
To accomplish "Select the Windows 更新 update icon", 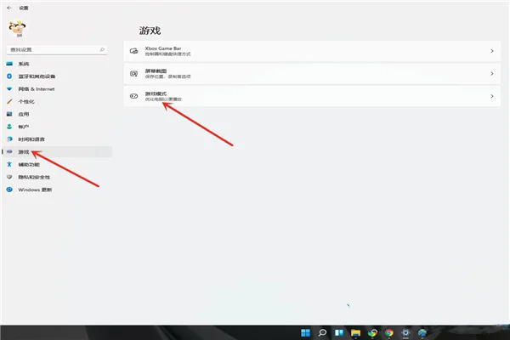I will (x=9, y=190).
